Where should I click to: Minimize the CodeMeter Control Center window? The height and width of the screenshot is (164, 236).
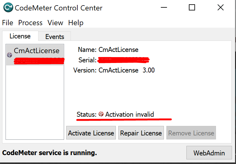pyautogui.click(x=164, y=7)
